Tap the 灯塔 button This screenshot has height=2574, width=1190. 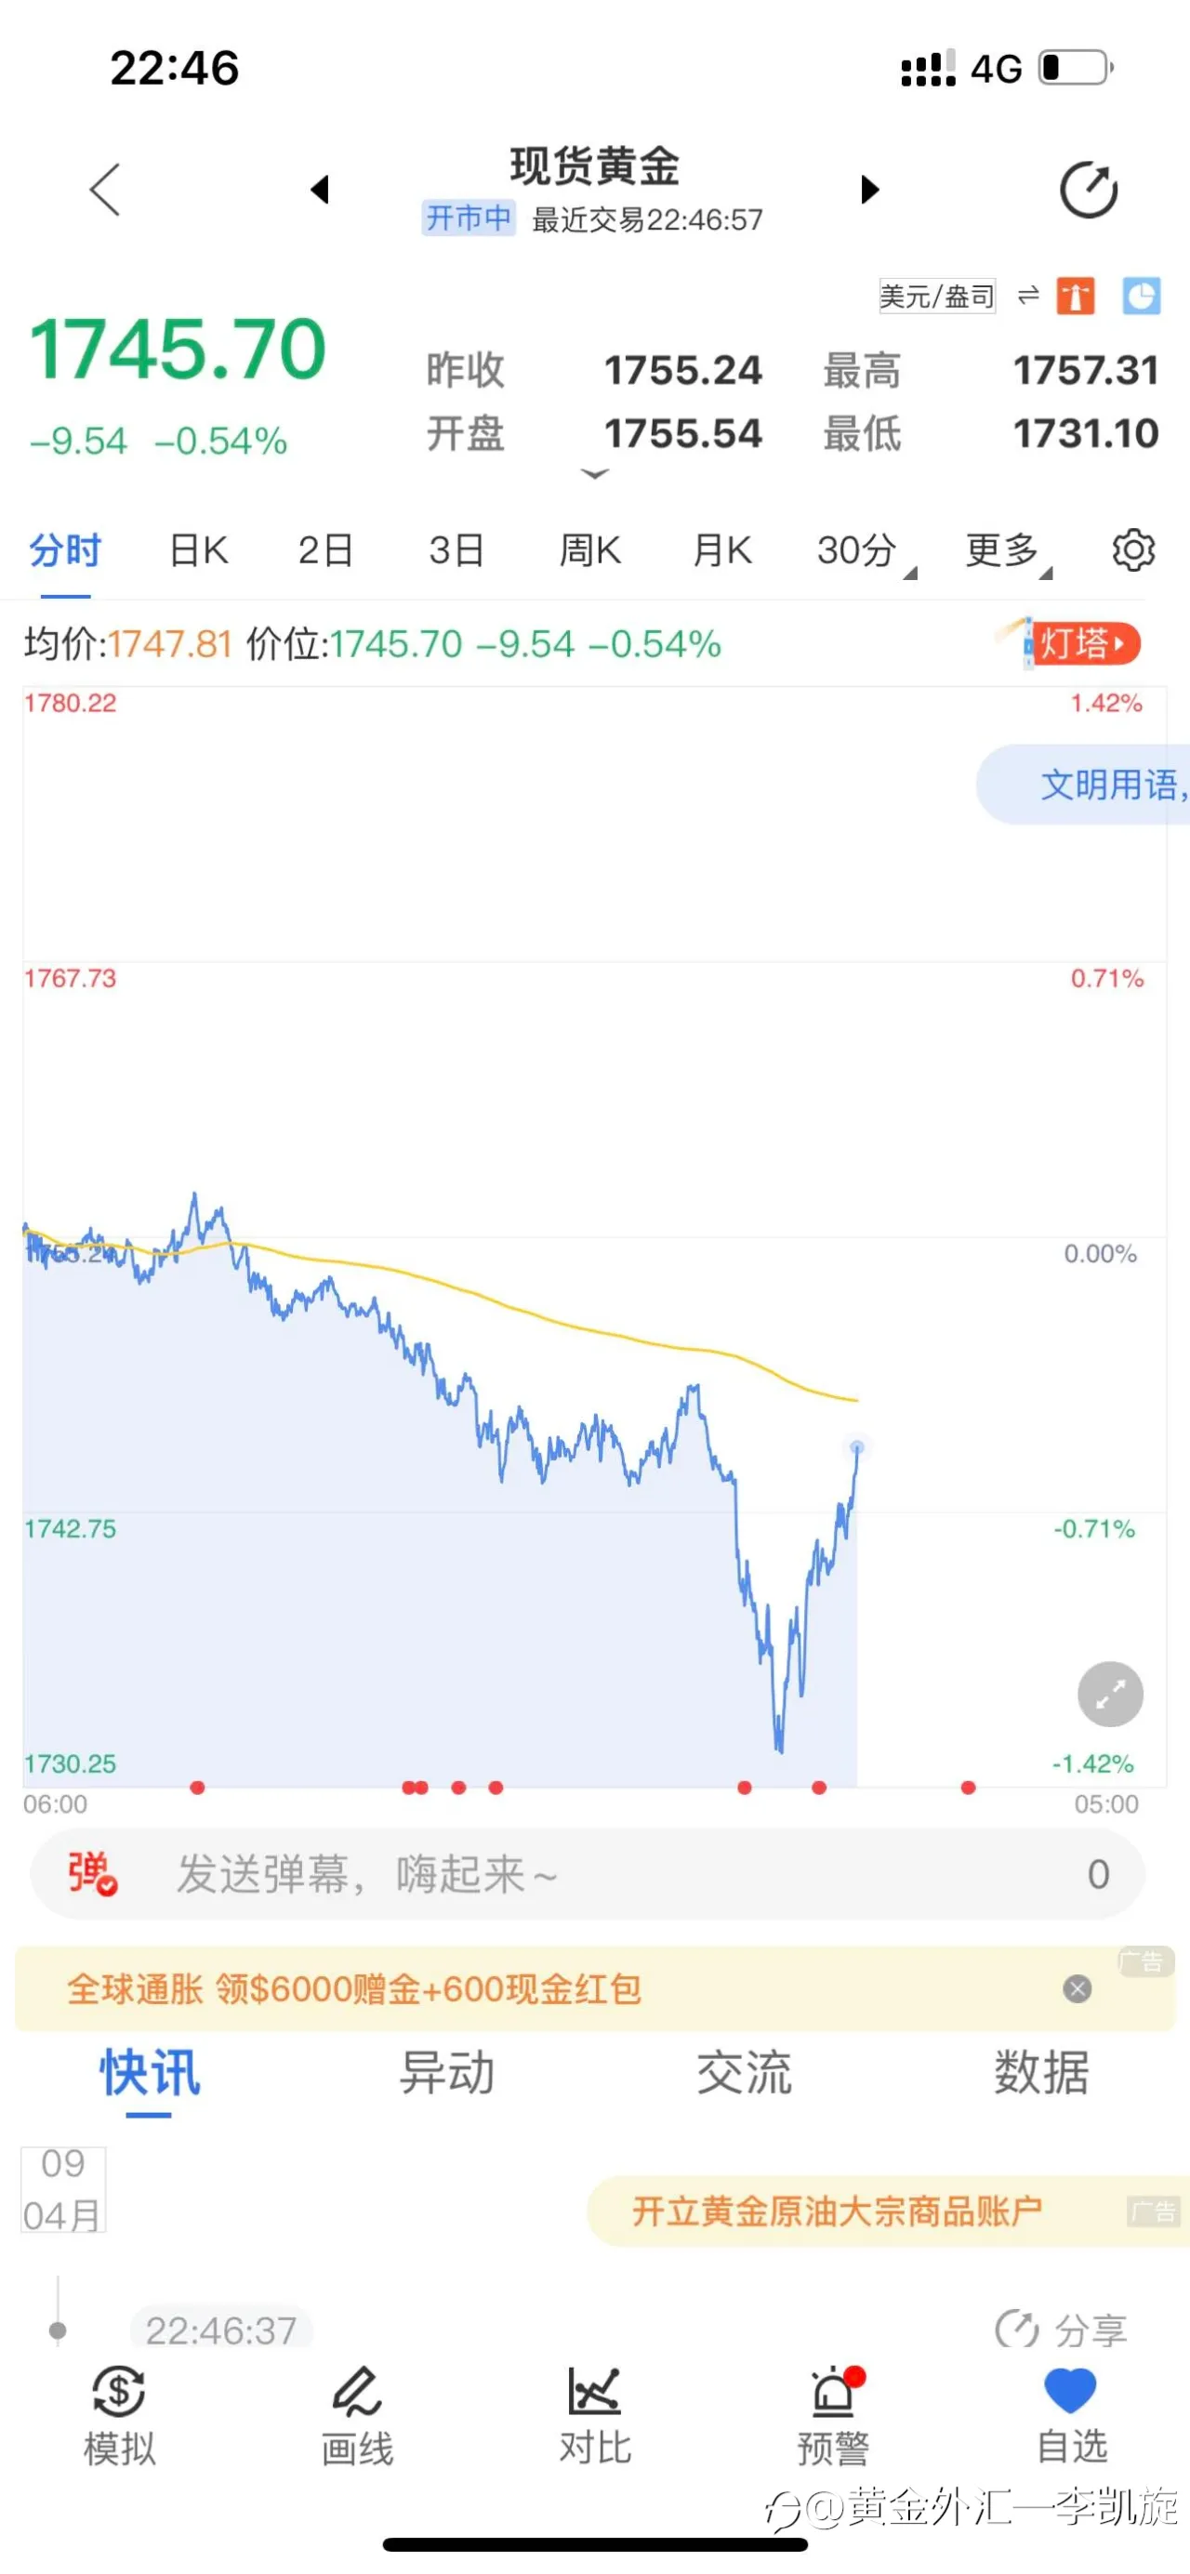coord(1081,643)
